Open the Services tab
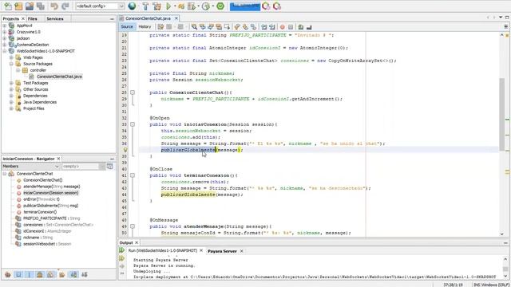The height and width of the screenshot is (287, 511). 55,19
